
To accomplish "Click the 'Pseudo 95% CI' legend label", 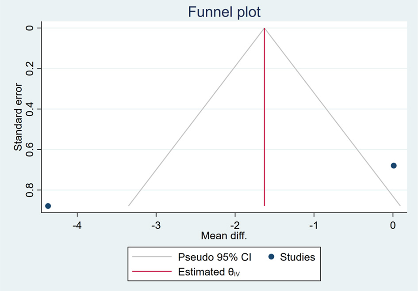I will 209,257.
